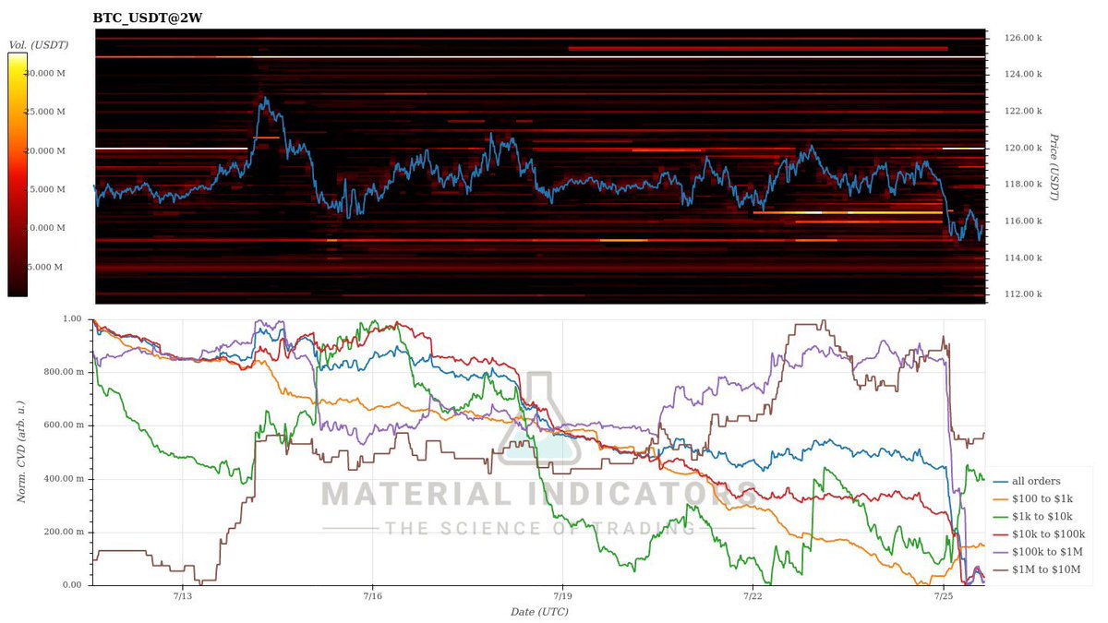Click the 20.000 M colorbar tick
The width and height of the screenshot is (1108, 623).
pyautogui.click(x=45, y=150)
